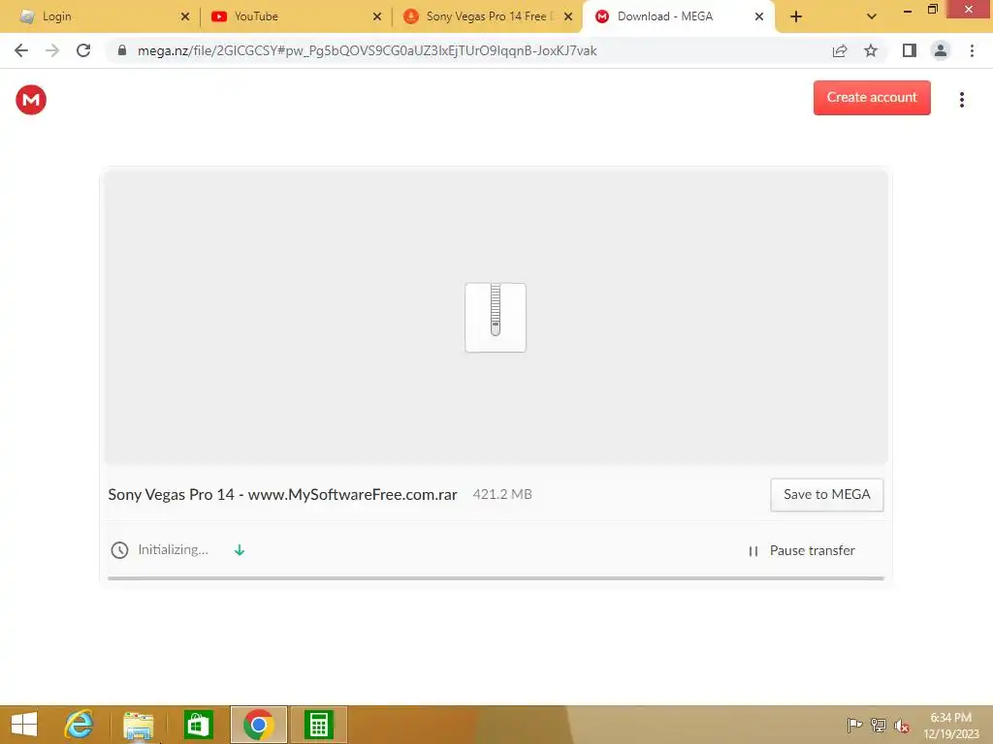Open the Calculator taskbar icon

tap(318, 725)
